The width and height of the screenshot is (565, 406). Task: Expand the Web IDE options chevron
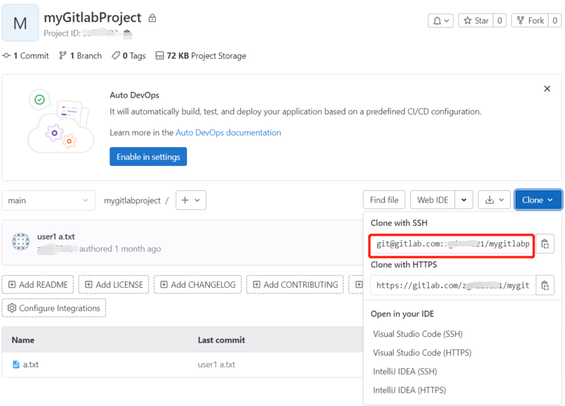(464, 200)
